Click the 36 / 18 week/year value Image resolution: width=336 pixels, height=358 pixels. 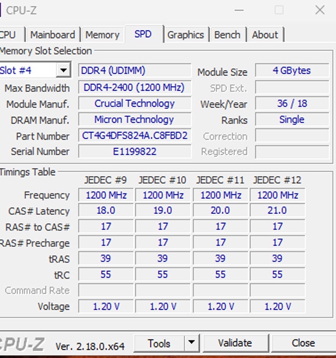pos(292,103)
